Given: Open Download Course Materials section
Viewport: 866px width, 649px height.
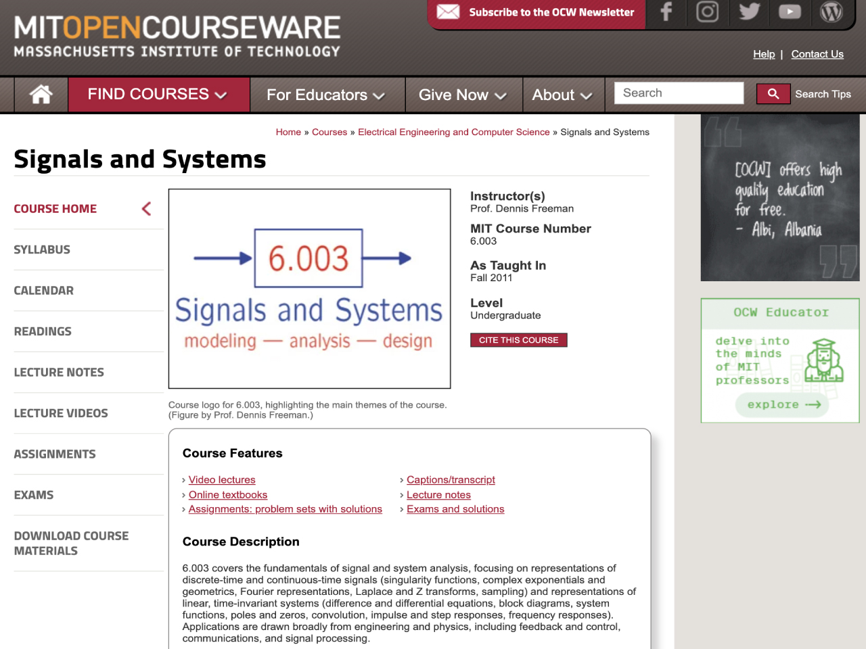Looking at the screenshot, I should pos(71,543).
